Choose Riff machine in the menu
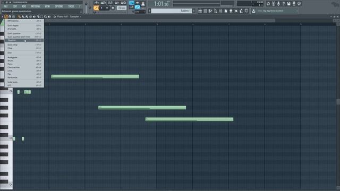Image resolution: width=340 pixels, height=191 pixels. tap(24, 21)
